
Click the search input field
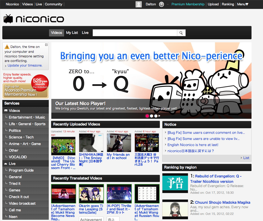coord(135,33)
